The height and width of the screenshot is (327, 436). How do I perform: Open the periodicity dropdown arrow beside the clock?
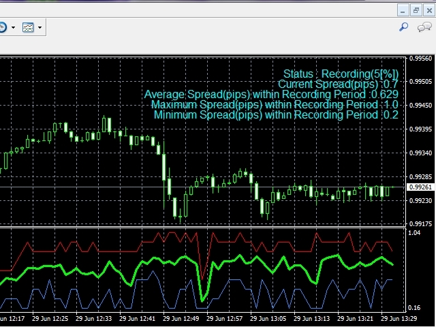(x=13, y=27)
